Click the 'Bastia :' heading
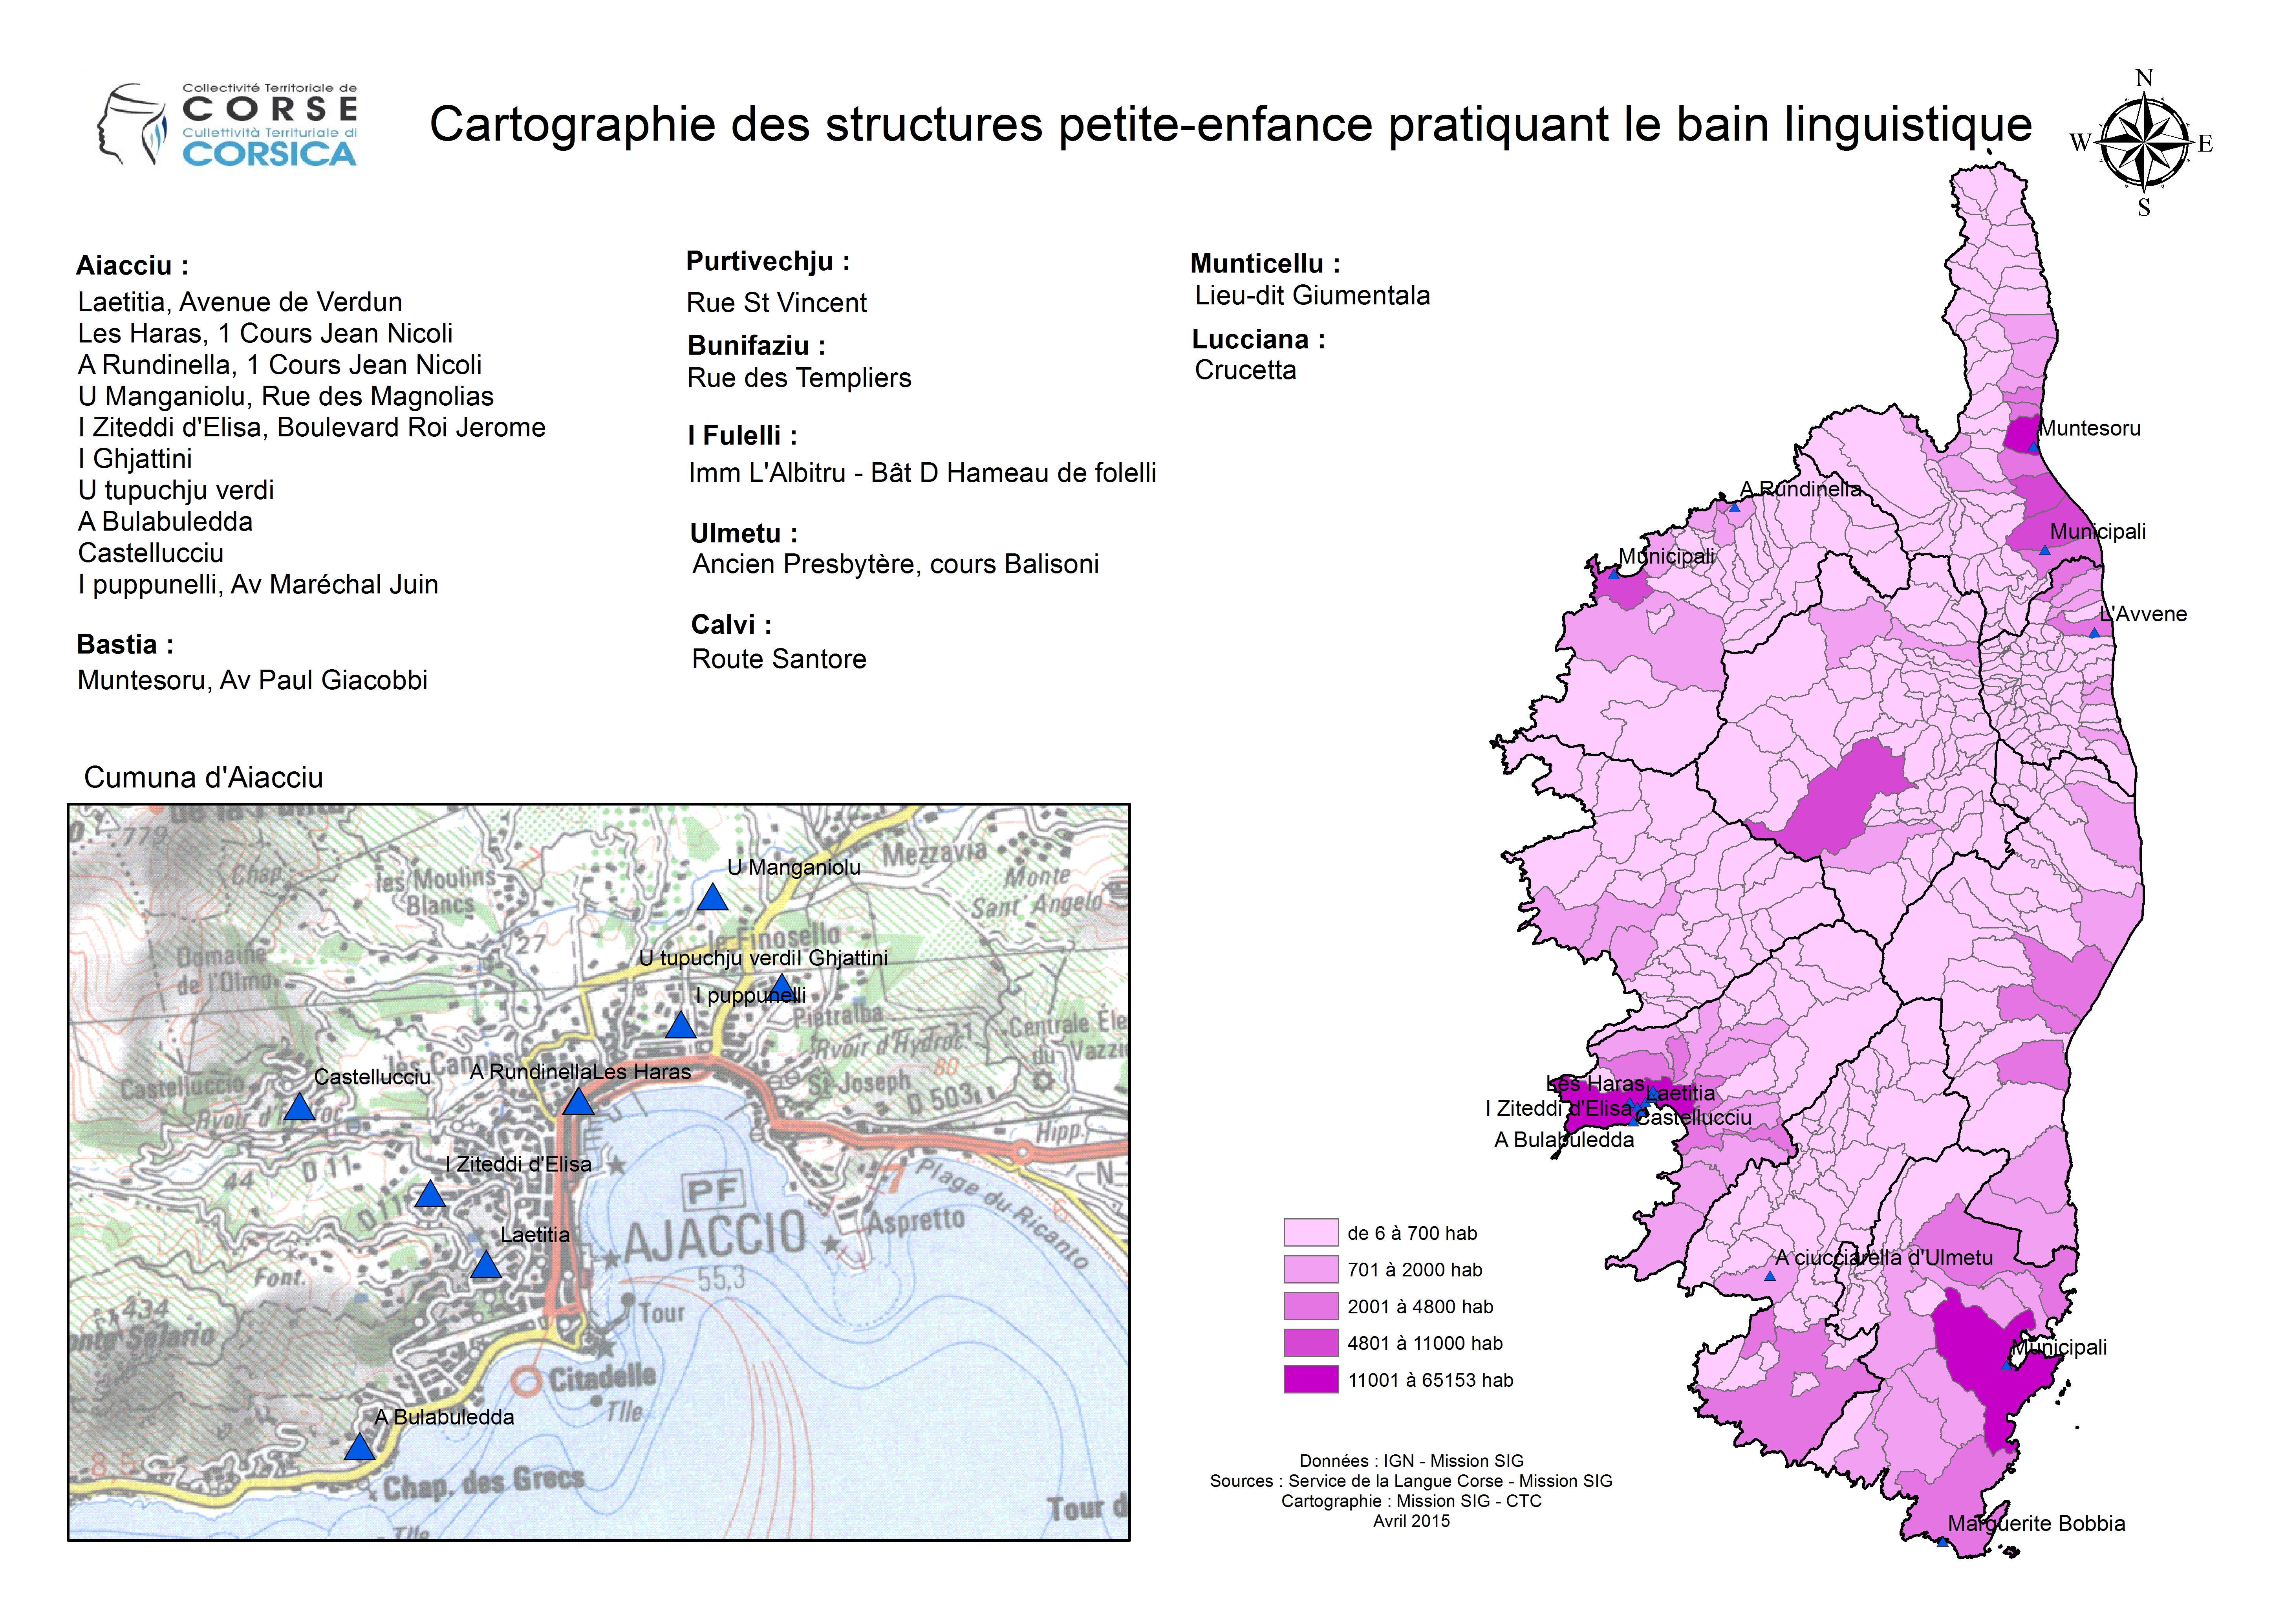The height and width of the screenshot is (1624, 2295). (125, 644)
